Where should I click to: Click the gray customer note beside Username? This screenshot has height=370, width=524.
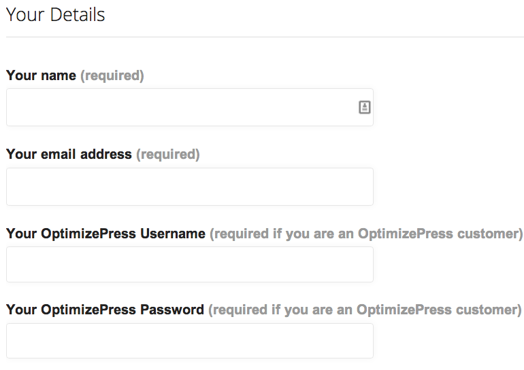point(366,234)
